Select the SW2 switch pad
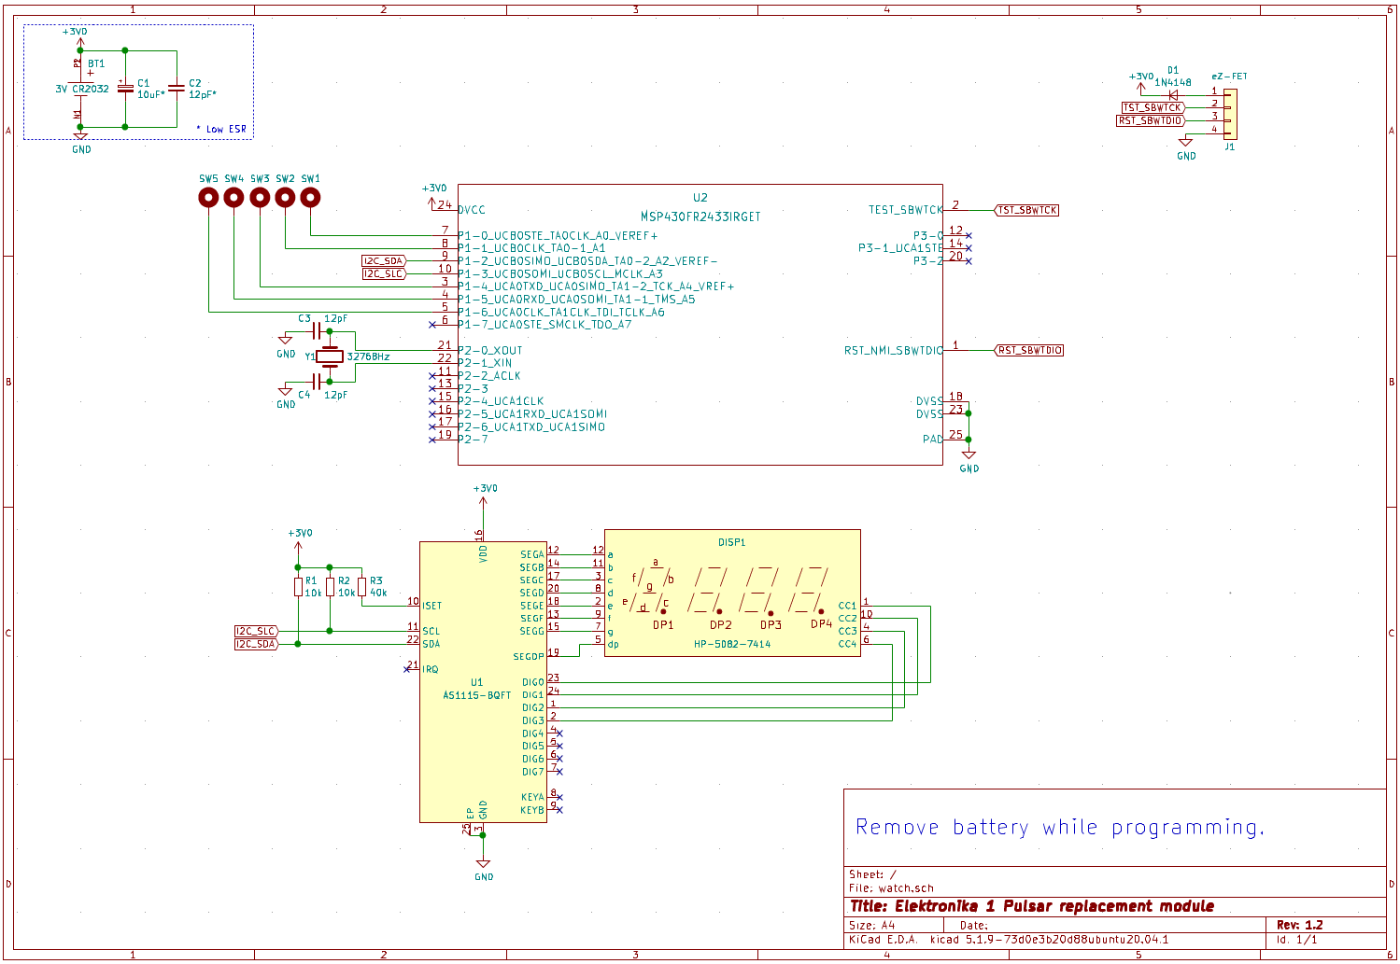The image size is (1400, 964). [x=285, y=197]
